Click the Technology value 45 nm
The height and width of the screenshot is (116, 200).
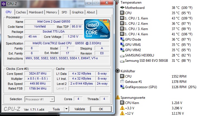point(32,36)
